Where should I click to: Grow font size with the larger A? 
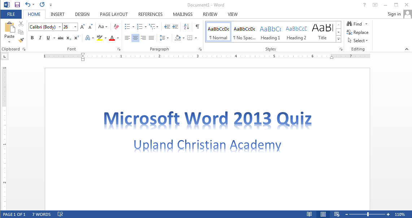[x=82, y=27]
